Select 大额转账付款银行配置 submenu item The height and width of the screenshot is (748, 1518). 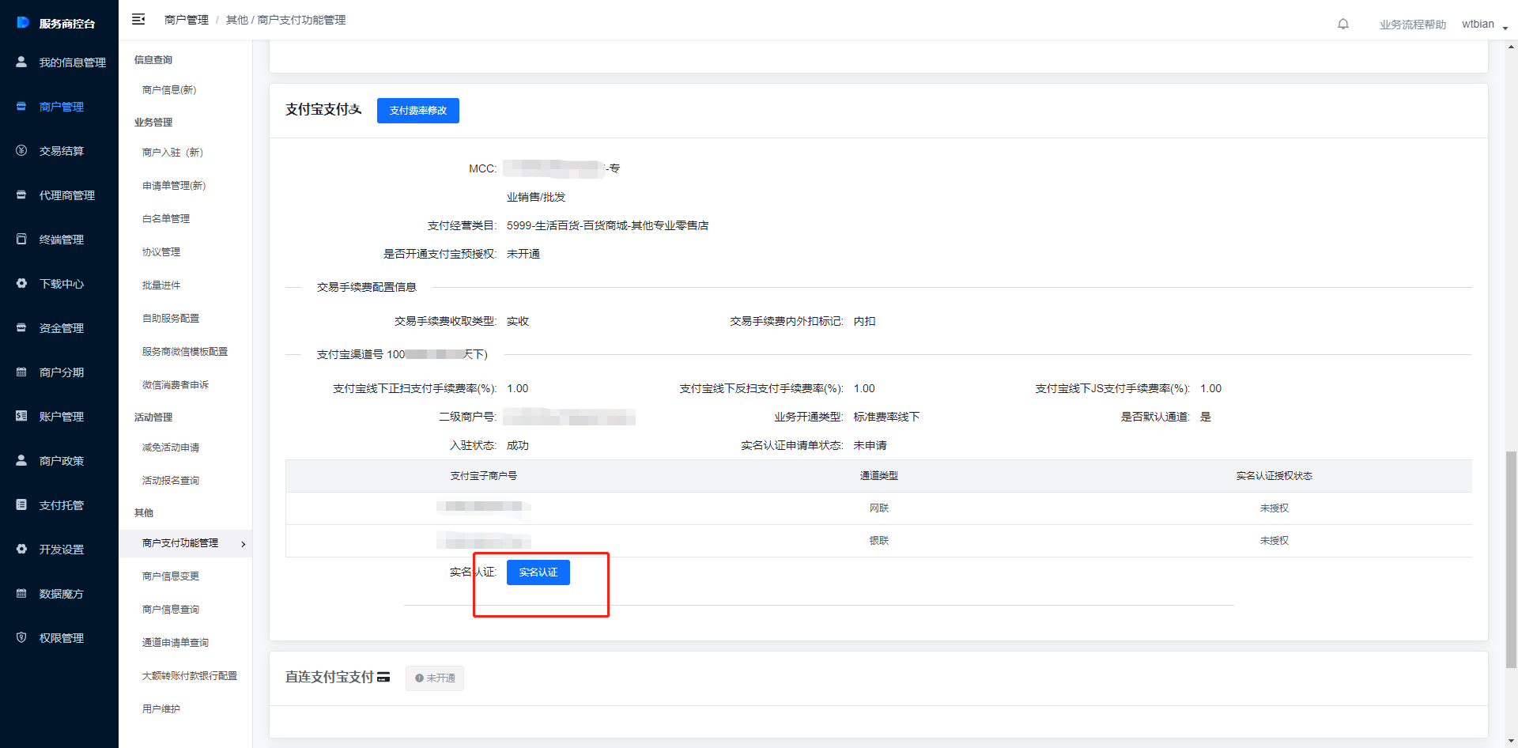[x=190, y=676]
